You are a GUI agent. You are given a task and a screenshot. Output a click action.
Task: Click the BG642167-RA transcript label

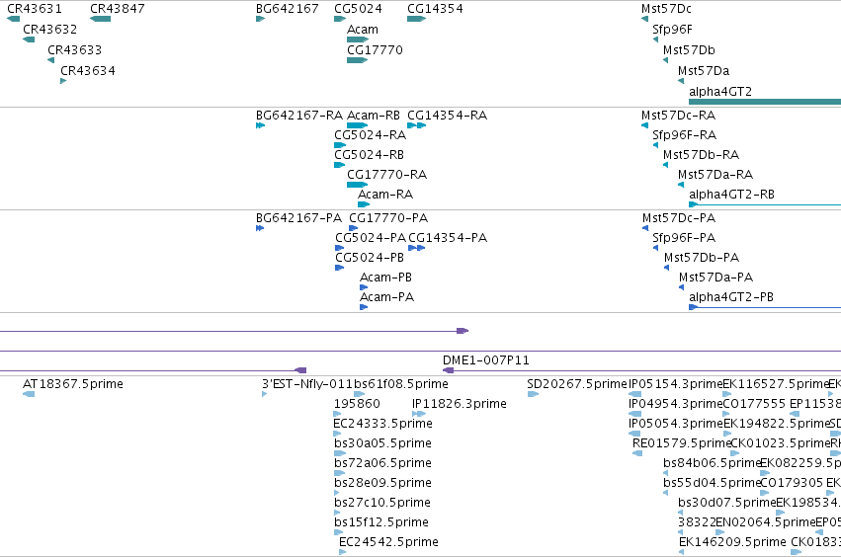(299, 116)
